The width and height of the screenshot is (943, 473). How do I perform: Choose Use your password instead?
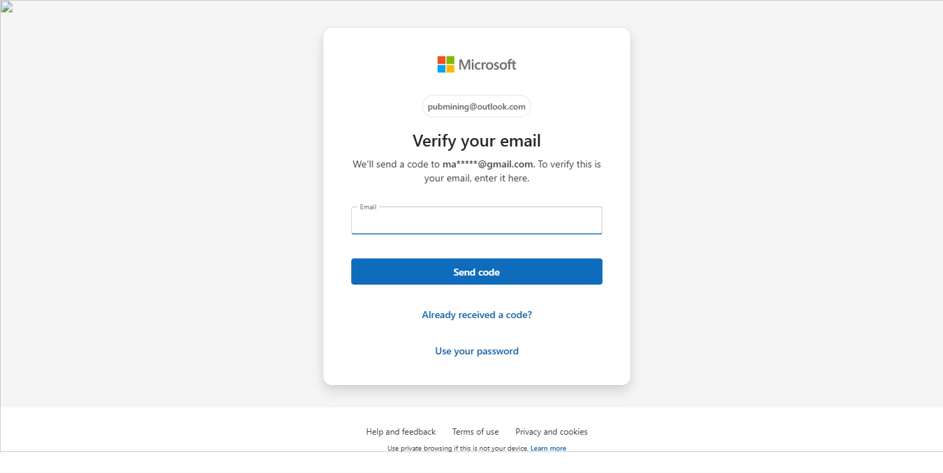(476, 351)
